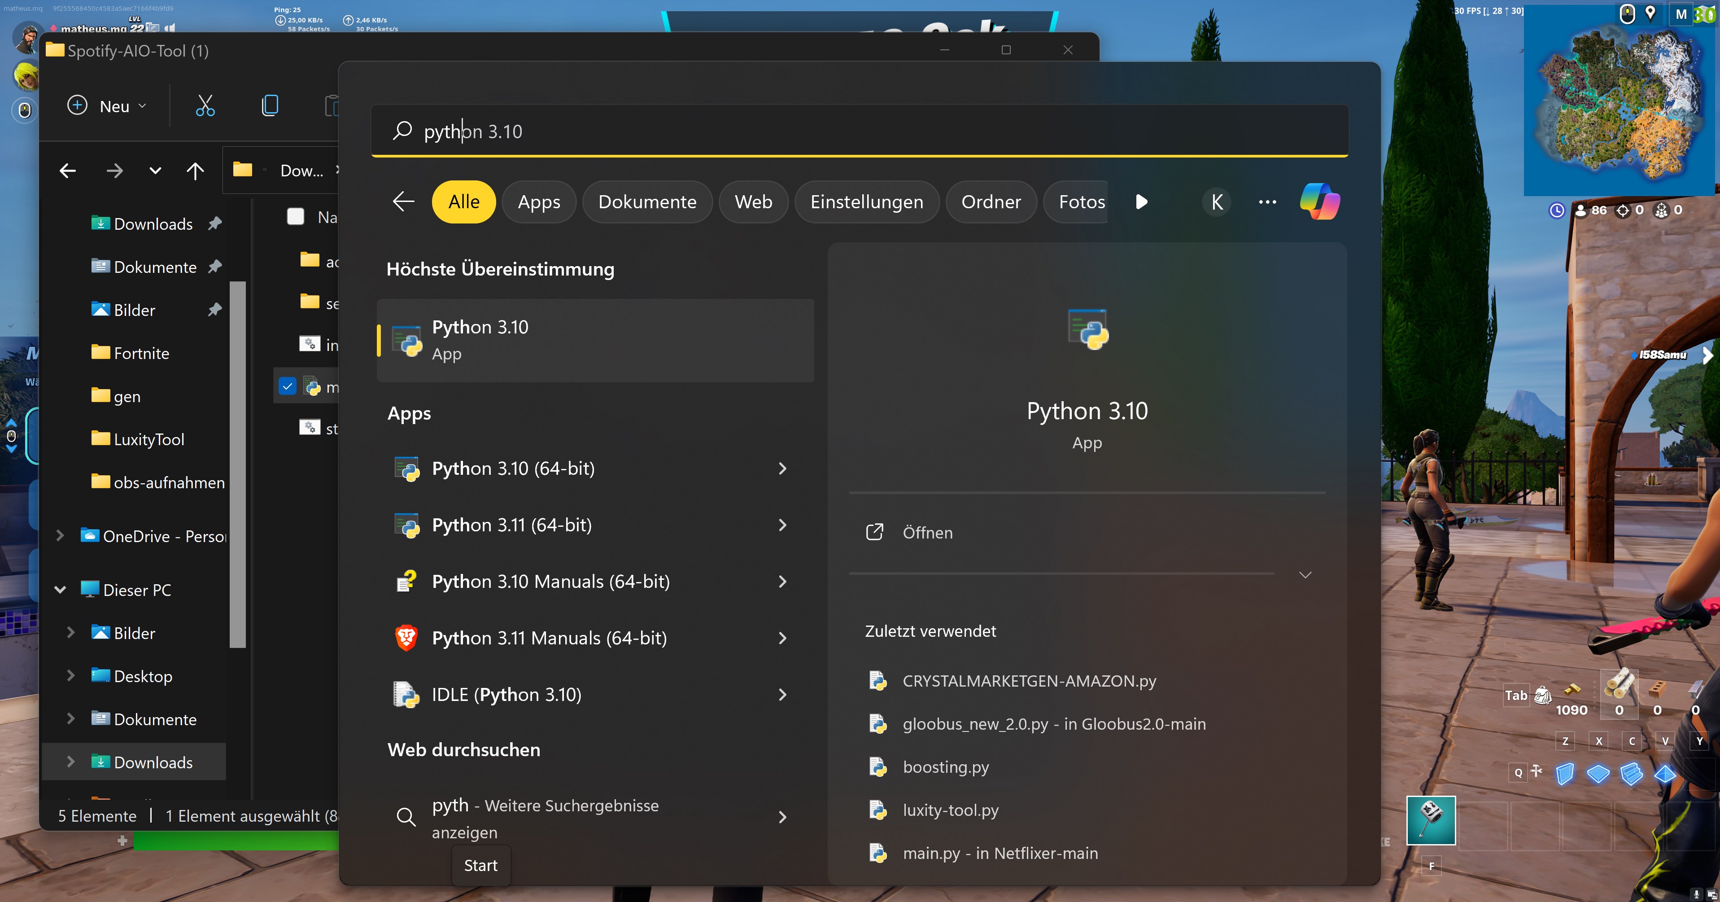The image size is (1720, 902).
Task: Open recent file boosting.py
Action: [945, 767]
